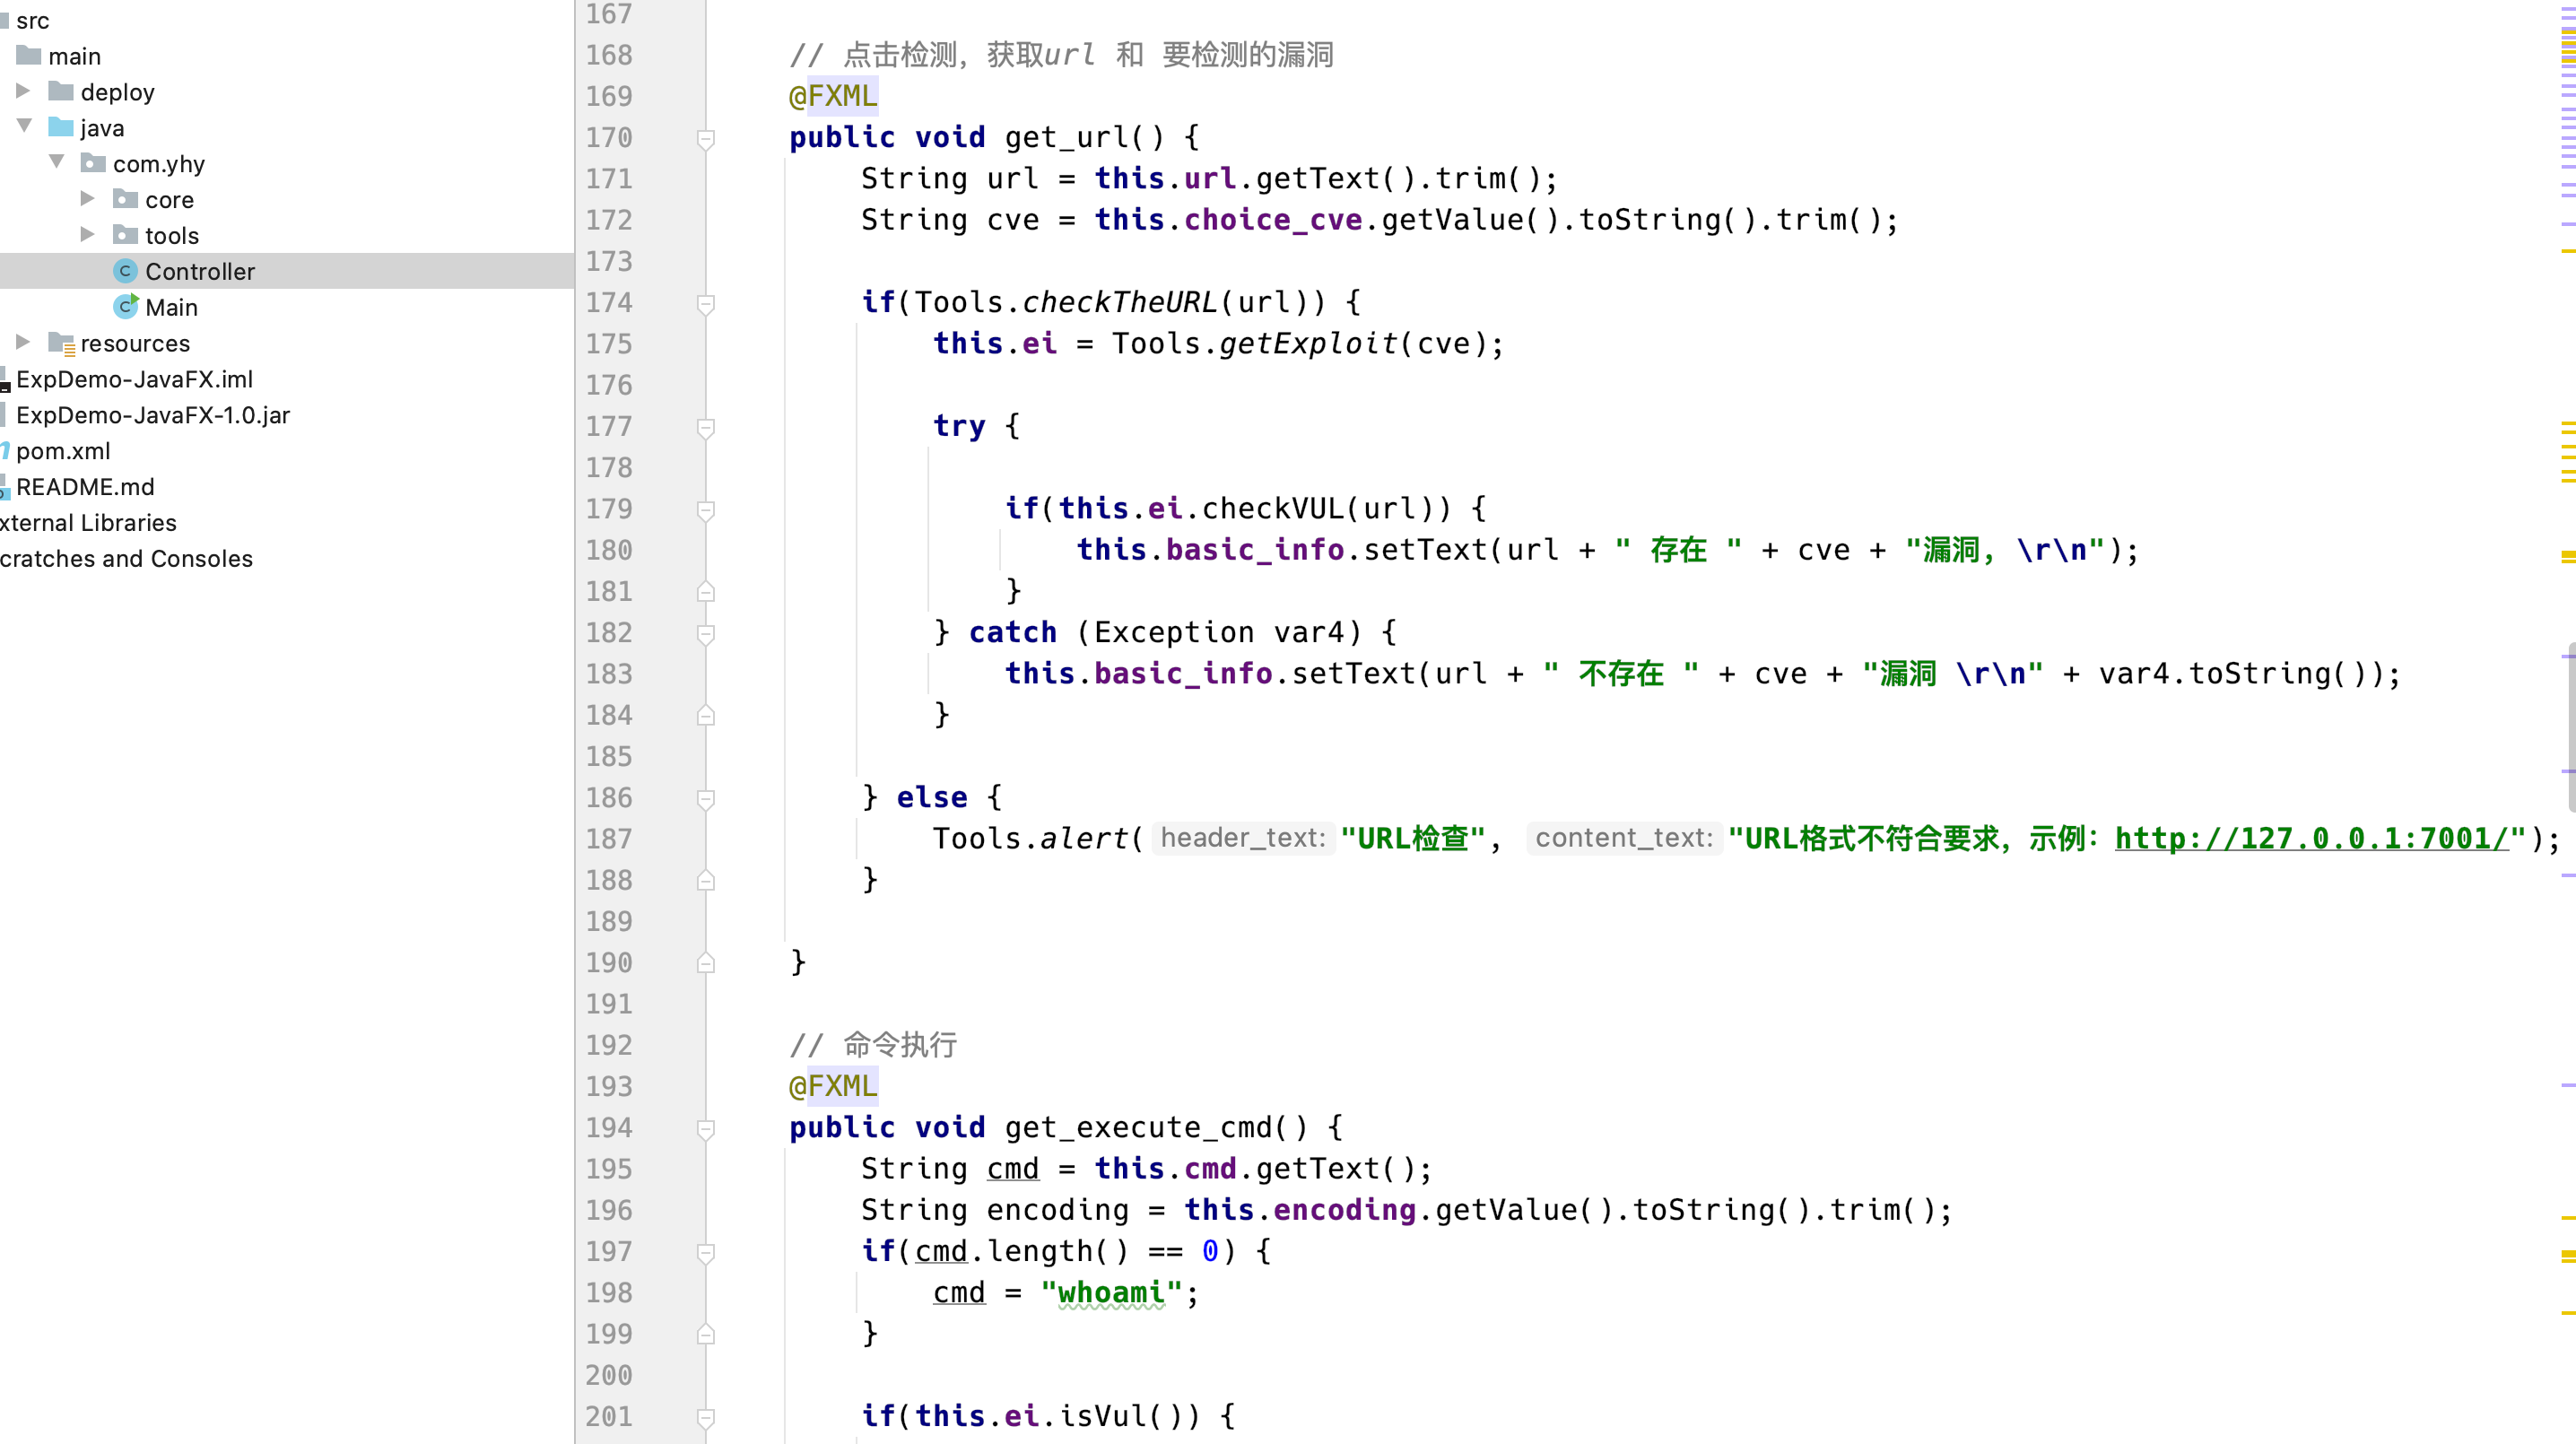Select ExpDemo-JavaFX-1.0.jar file

tap(153, 415)
